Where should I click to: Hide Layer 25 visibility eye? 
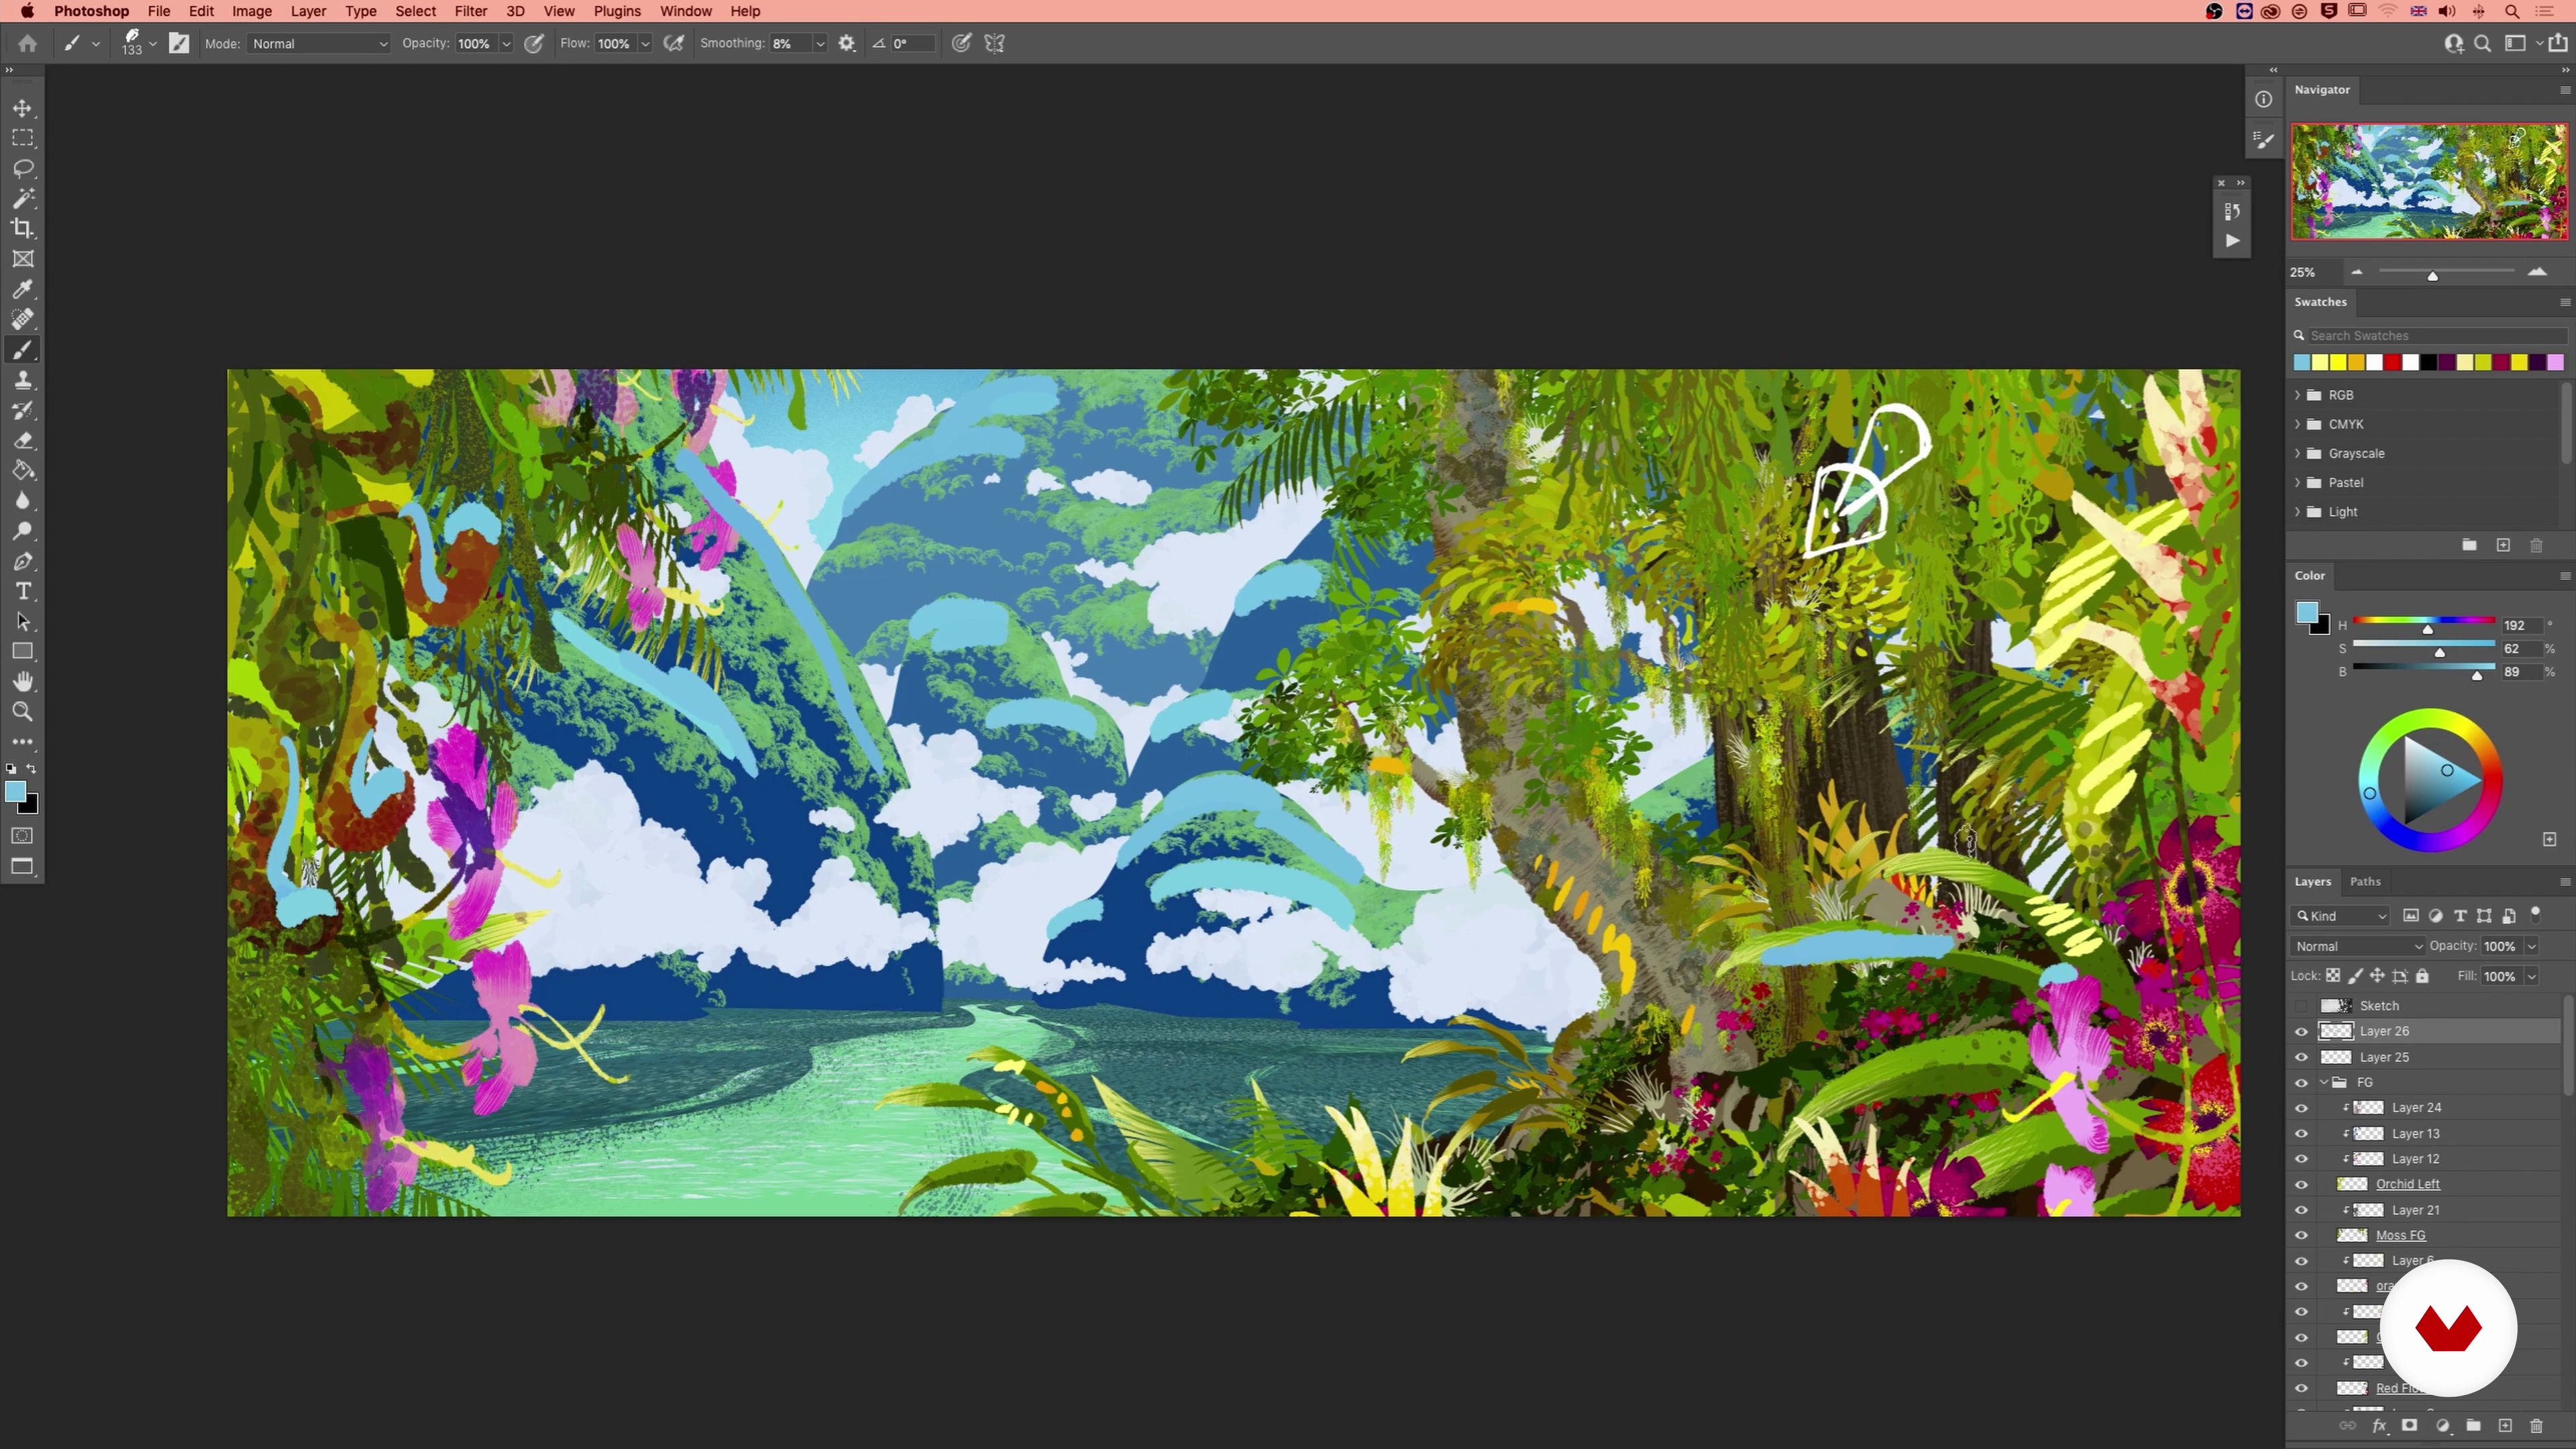point(2301,1057)
